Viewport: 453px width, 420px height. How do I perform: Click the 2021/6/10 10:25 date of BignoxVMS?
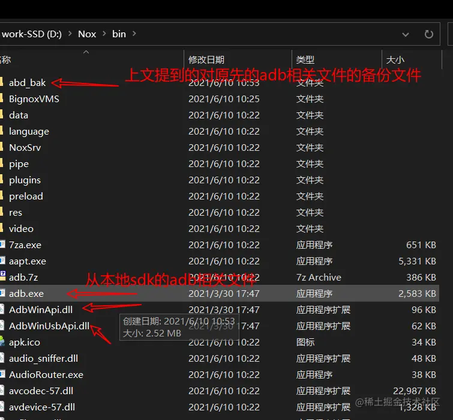pos(224,99)
